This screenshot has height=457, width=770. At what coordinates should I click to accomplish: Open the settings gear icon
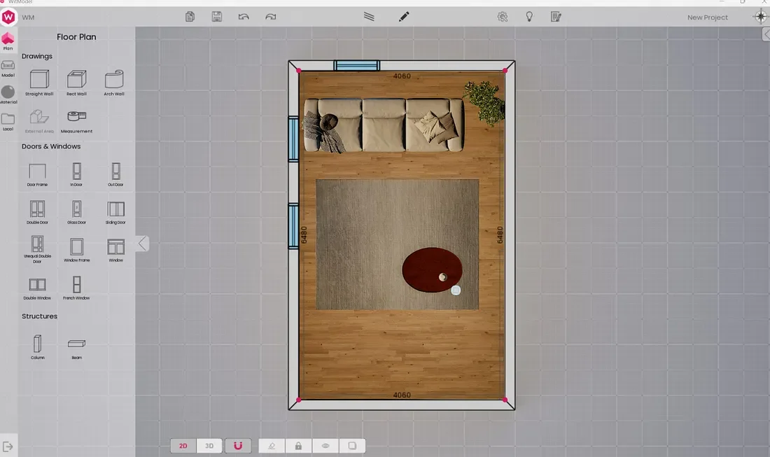pyautogui.click(x=503, y=17)
